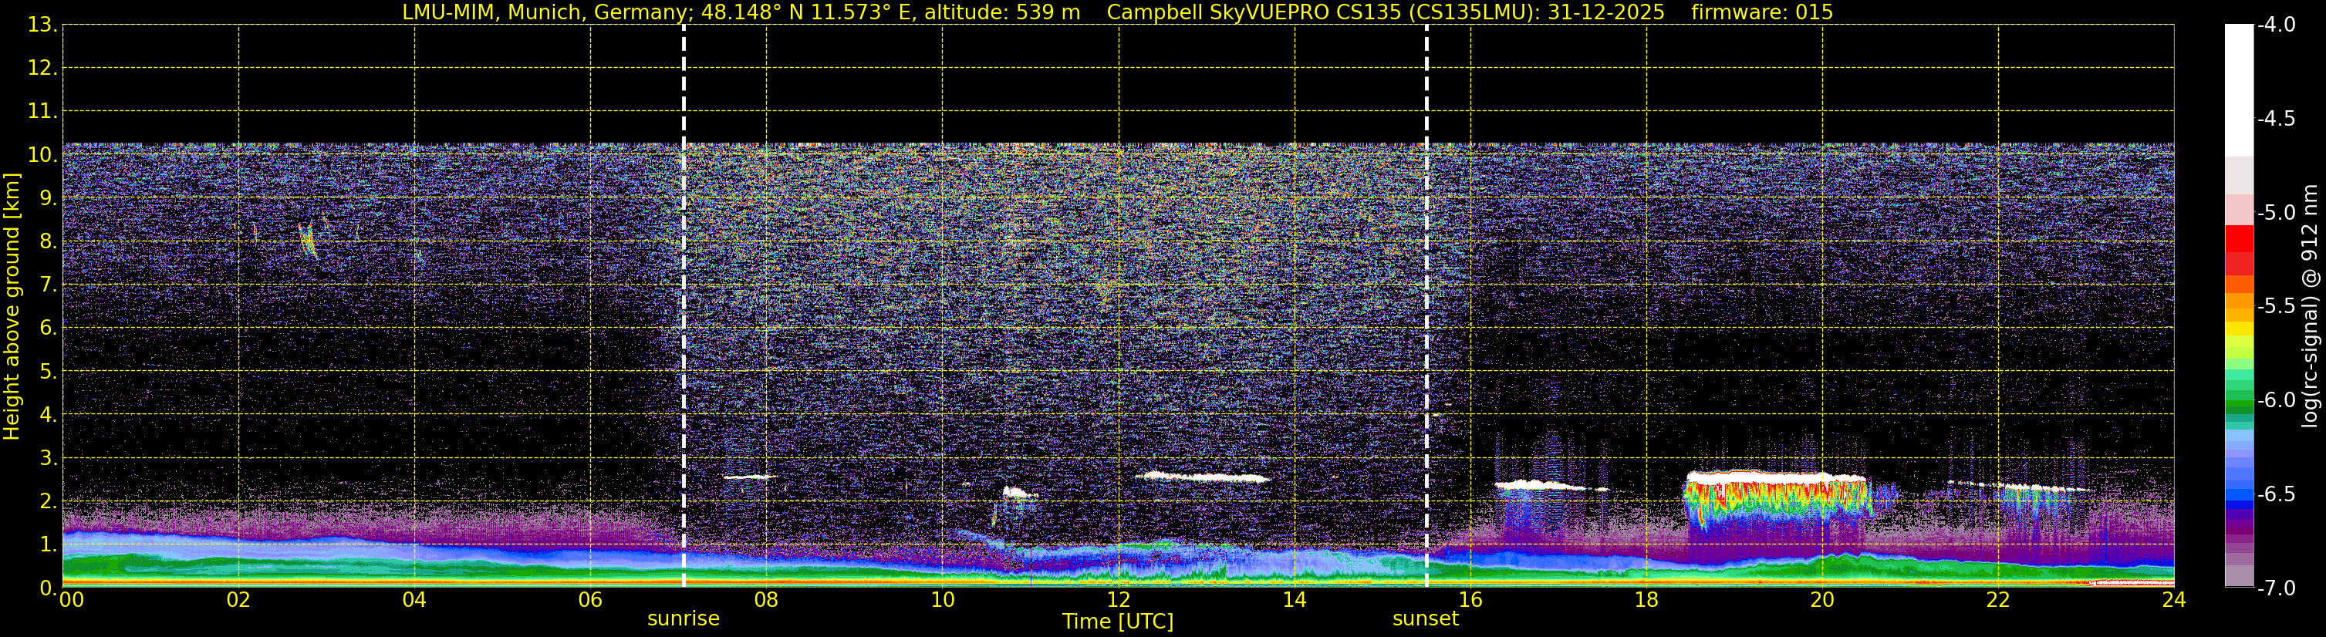The height and width of the screenshot is (637, 2326).
Task: Click the blue band near -6.5 on colorbar
Action: tap(2240, 494)
